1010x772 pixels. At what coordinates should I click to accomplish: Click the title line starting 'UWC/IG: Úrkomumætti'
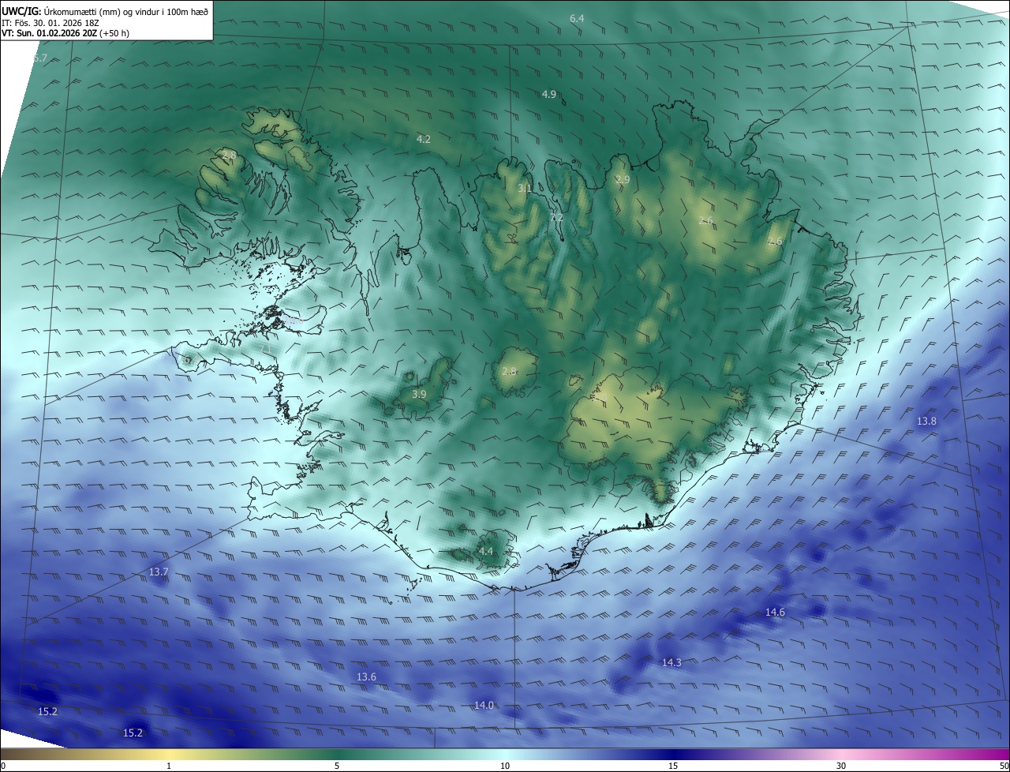(105, 12)
